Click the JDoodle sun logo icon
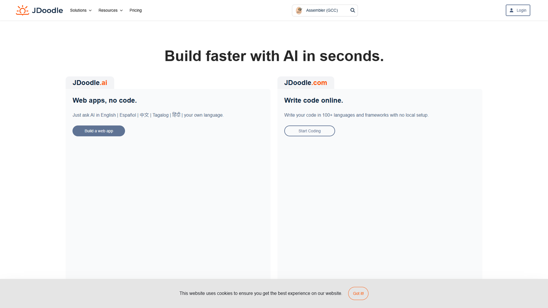The height and width of the screenshot is (308, 548). coord(23,10)
